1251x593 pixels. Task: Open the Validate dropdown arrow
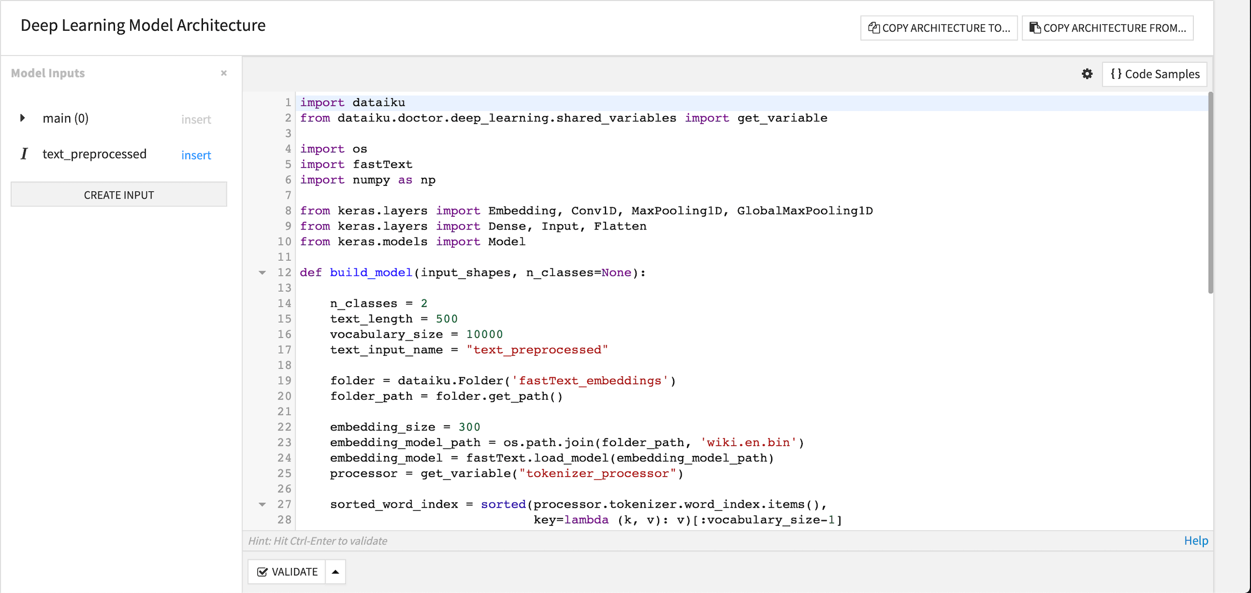[x=336, y=572]
